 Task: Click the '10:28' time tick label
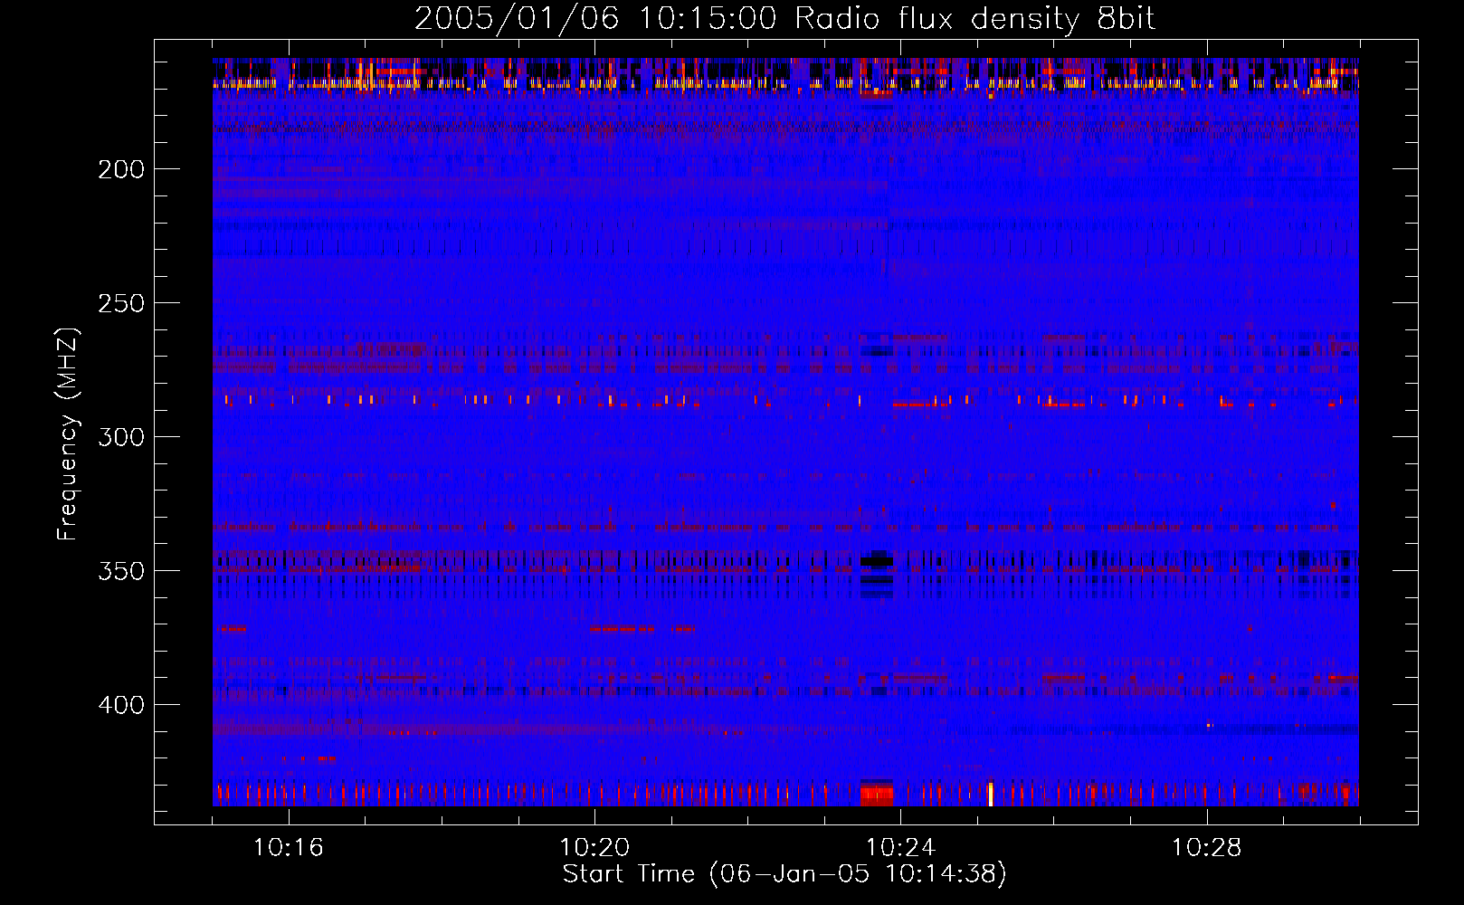[x=1207, y=848]
